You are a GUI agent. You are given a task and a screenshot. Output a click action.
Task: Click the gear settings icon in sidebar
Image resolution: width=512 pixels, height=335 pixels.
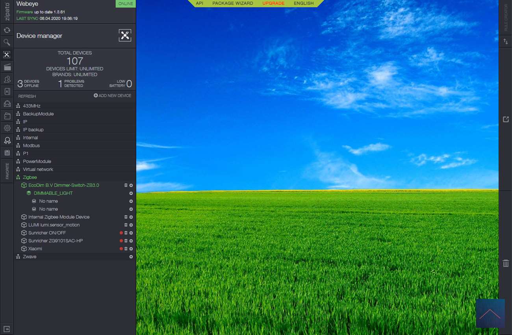click(7, 128)
